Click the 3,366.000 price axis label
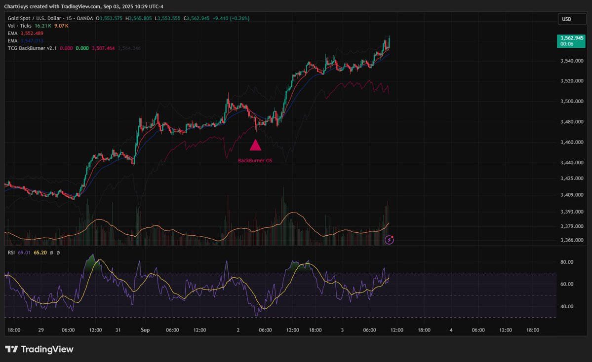Screen dimensions: 592x362 [x=572, y=240]
